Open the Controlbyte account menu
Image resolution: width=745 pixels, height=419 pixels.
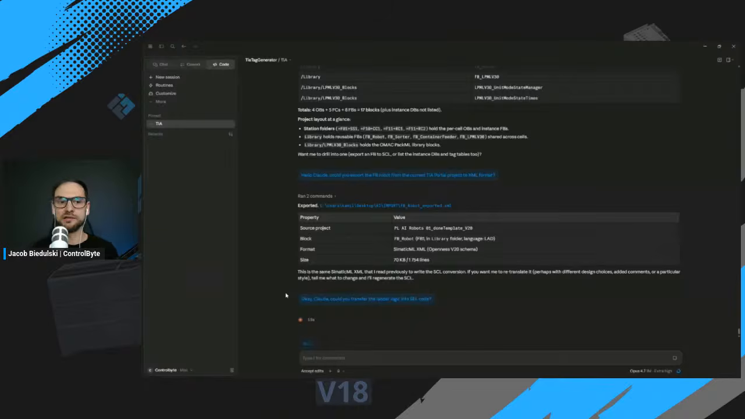pyautogui.click(x=170, y=370)
